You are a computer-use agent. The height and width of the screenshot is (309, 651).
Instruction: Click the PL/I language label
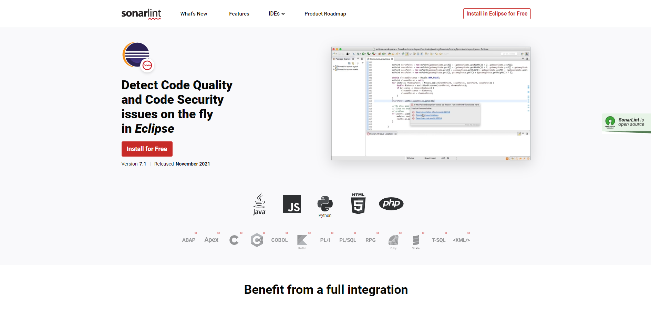click(325, 240)
